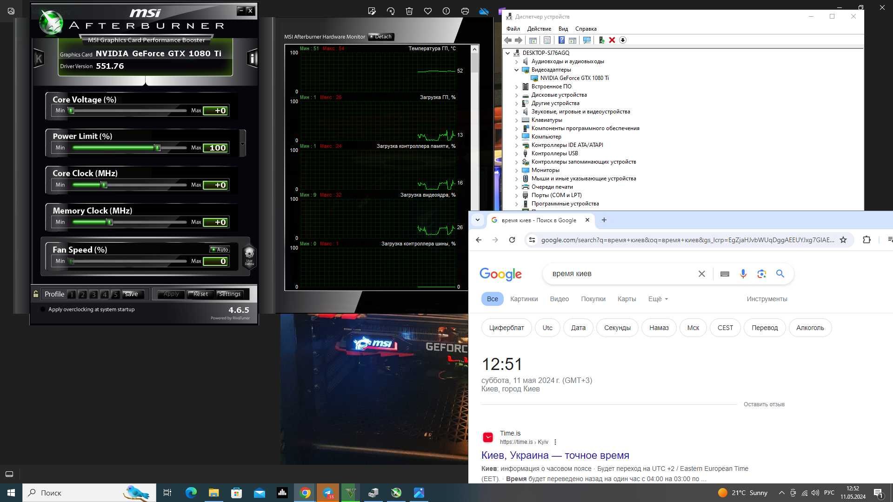
Task: Open Microsoft Edge from the taskbar
Action: point(191,493)
